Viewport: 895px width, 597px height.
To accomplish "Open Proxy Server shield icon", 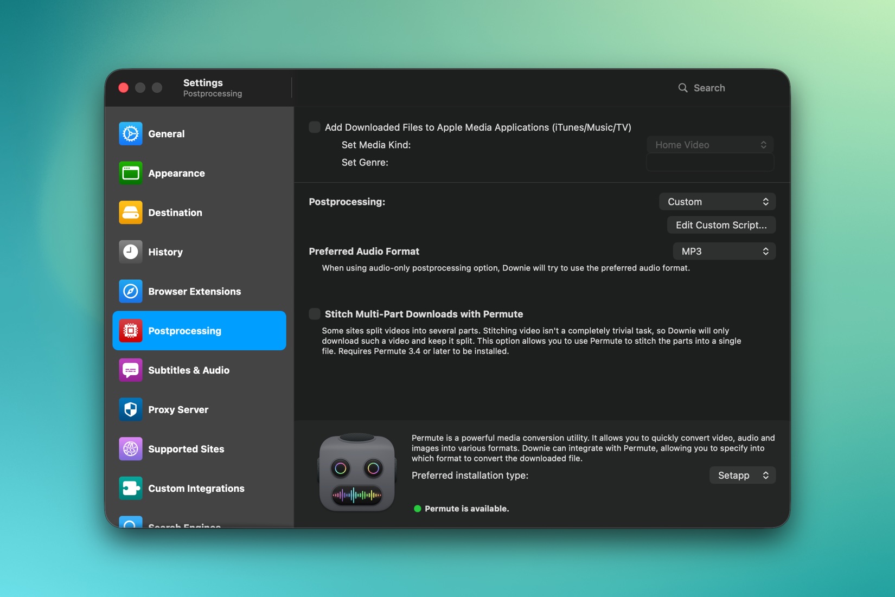I will pos(131,409).
